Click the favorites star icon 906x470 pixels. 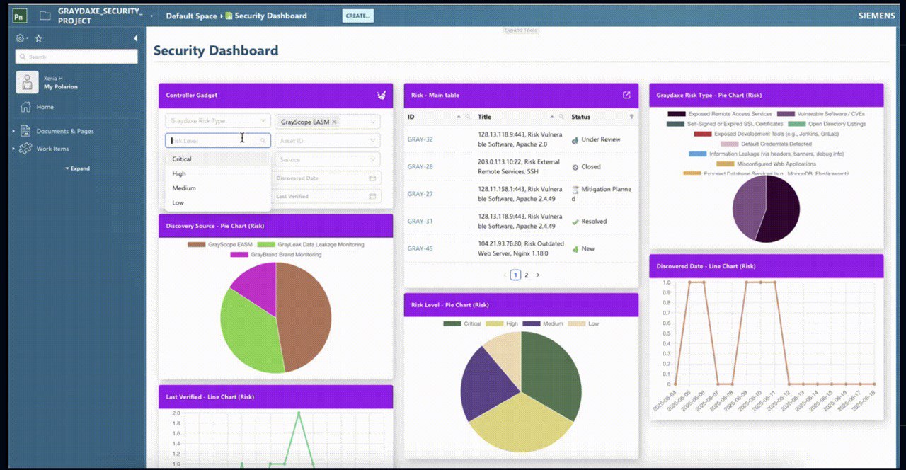(x=39, y=38)
